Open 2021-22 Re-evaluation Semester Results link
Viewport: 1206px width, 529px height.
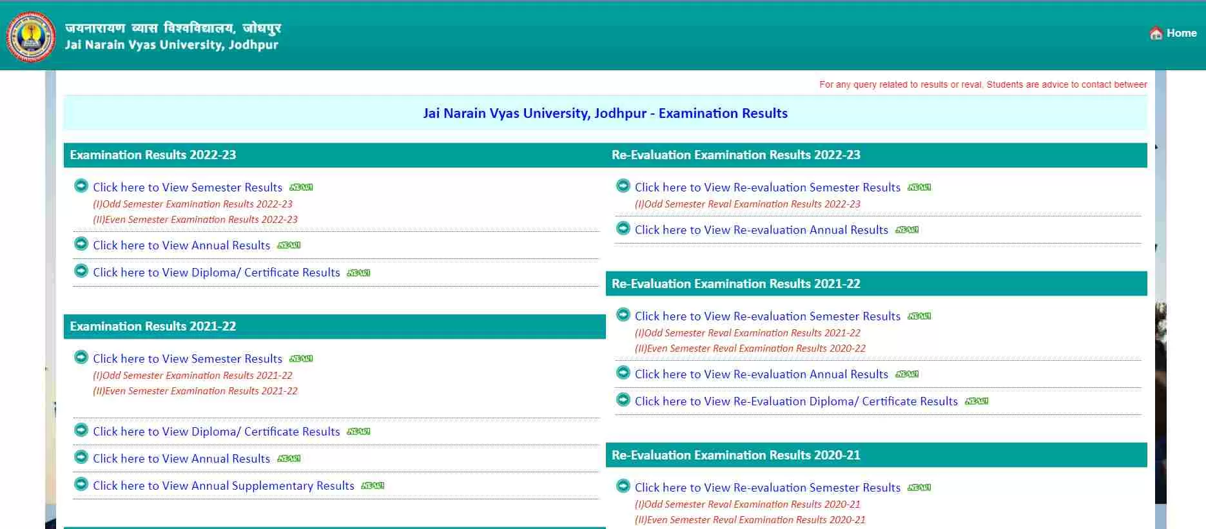pos(768,316)
